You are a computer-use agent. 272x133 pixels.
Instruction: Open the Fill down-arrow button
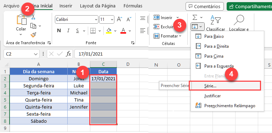pos(198,27)
